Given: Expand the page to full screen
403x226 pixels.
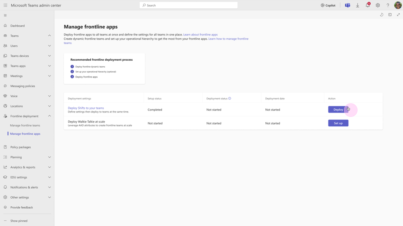Looking at the screenshot, I should click(399, 15).
